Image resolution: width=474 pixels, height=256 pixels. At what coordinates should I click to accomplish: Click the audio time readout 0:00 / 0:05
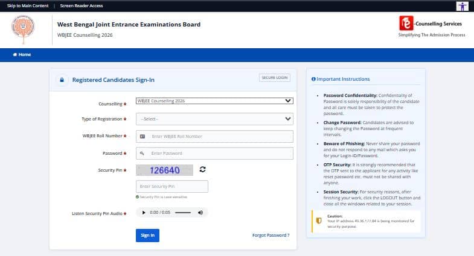[x=160, y=213]
